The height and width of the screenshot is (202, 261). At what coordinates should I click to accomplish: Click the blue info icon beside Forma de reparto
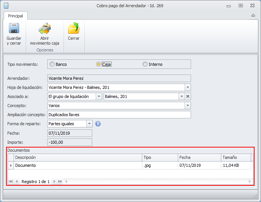[x=98, y=124]
